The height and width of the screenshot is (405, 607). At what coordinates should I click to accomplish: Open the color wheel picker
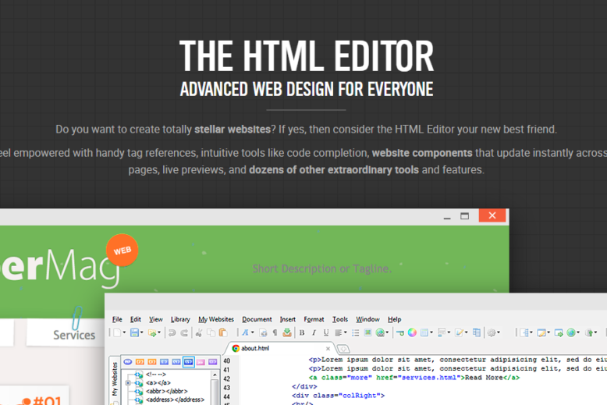pyautogui.click(x=412, y=332)
